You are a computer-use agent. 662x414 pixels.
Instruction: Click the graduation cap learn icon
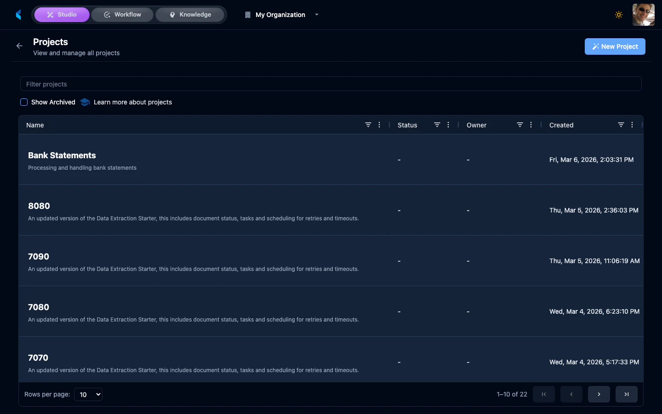click(x=85, y=102)
